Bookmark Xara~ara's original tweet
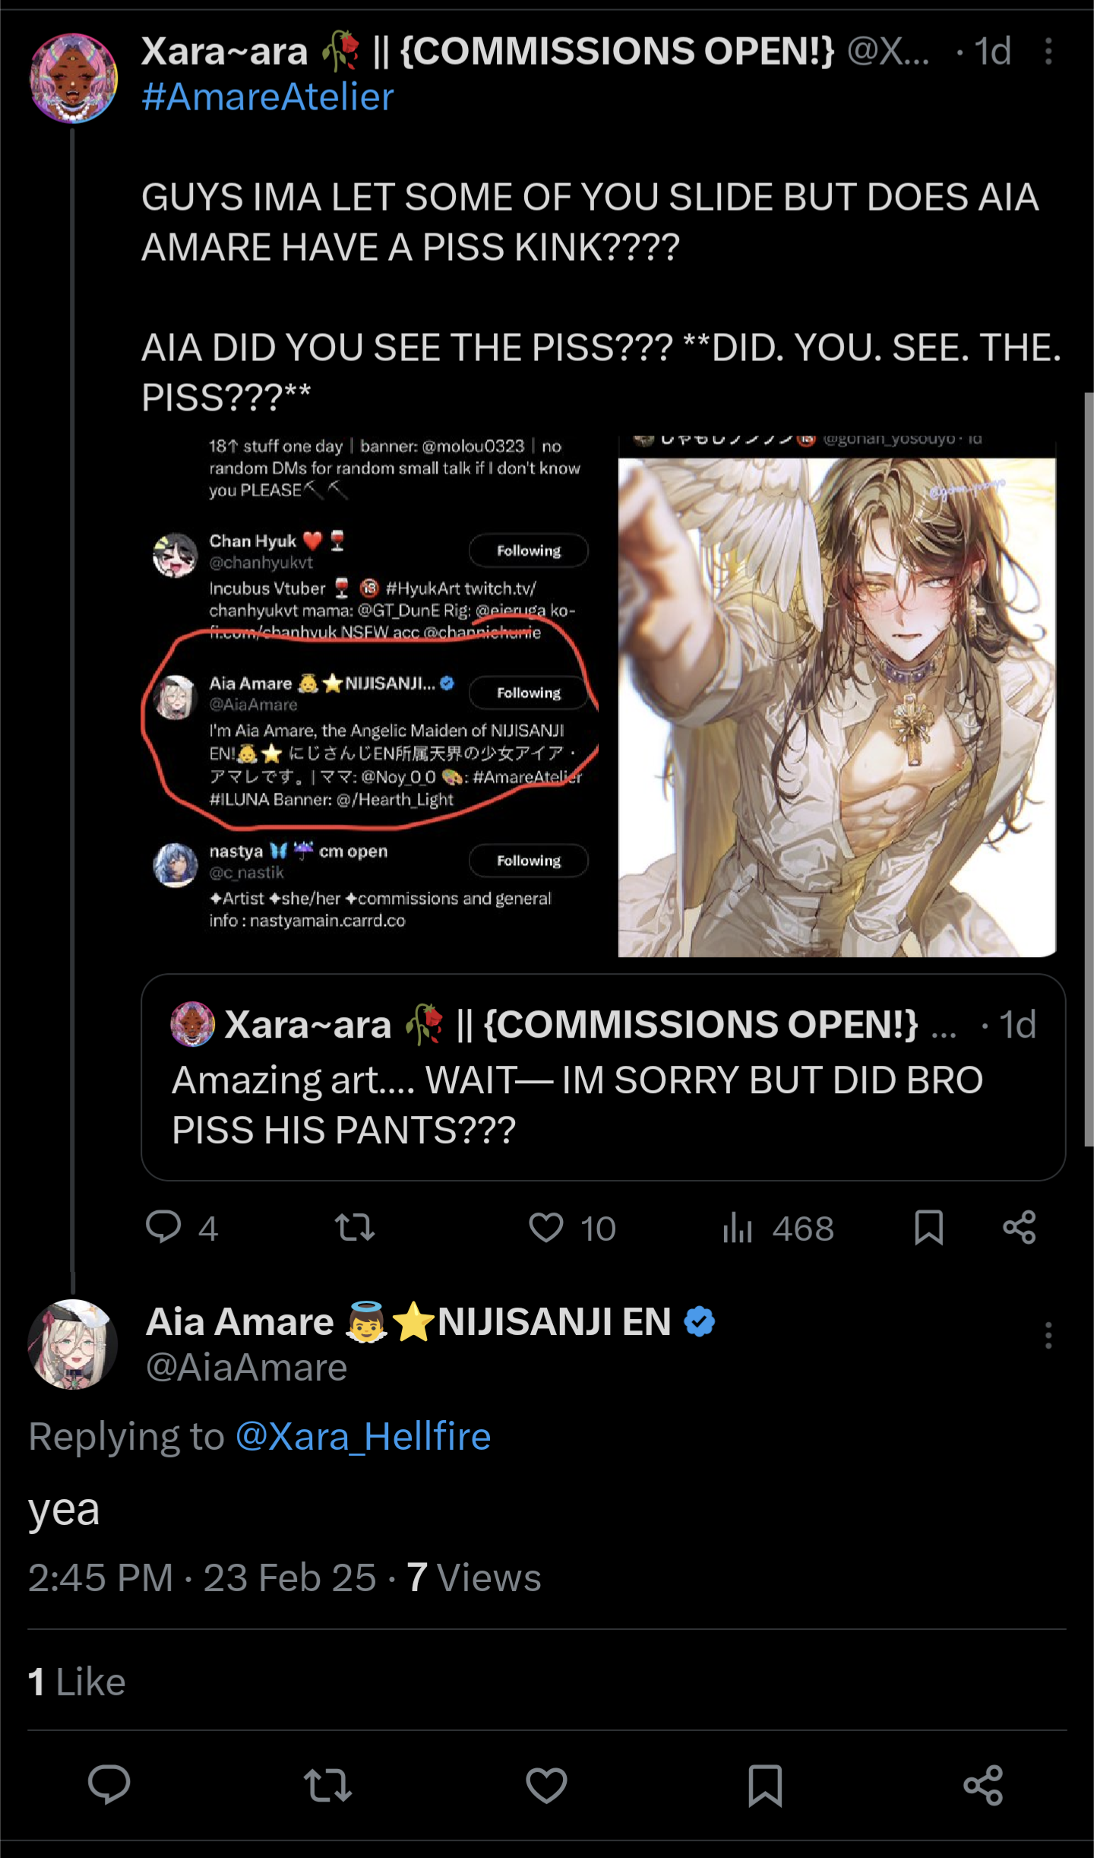The image size is (1094, 1858). [x=928, y=1227]
